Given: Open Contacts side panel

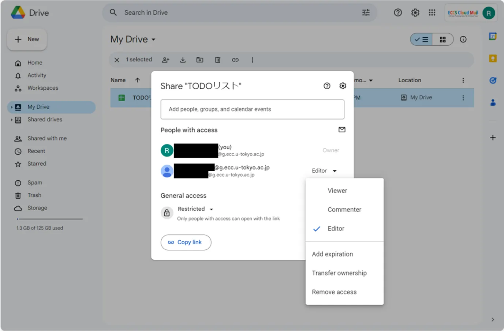Looking at the screenshot, I should [493, 102].
